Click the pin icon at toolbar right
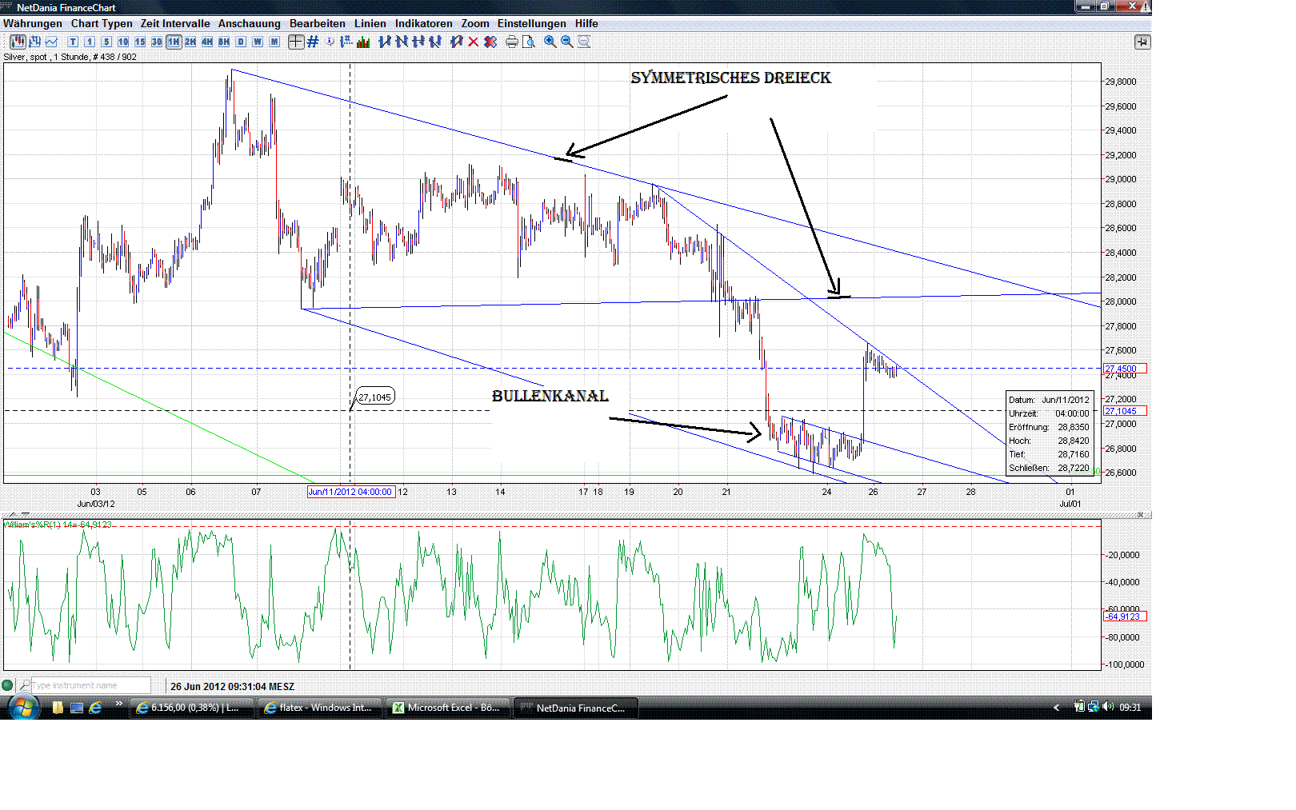The height and width of the screenshot is (810, 1296). click(x=1142, y=42)
